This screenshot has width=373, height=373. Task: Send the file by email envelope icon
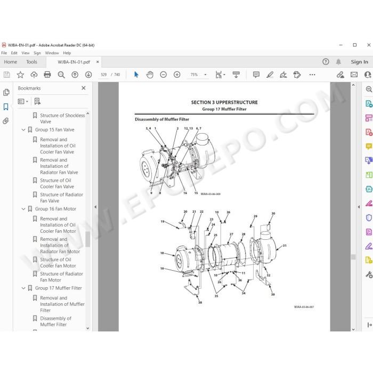[x=354, y=75]
